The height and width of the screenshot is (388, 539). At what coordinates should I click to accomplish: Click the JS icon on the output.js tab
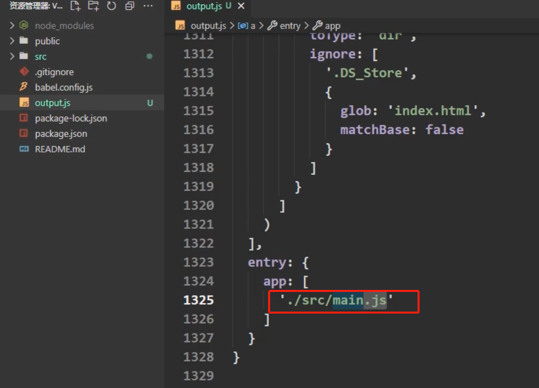176,6
